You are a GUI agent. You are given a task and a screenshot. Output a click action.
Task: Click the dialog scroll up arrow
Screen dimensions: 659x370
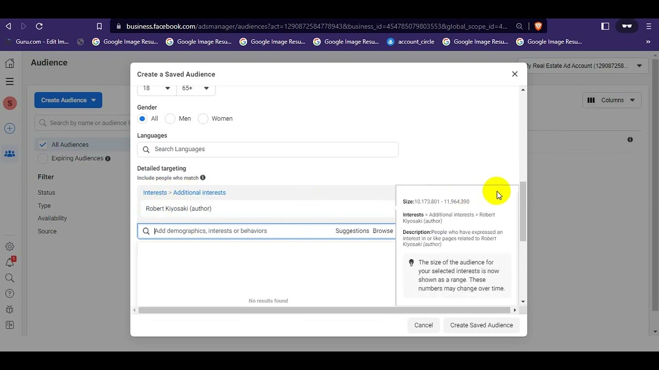[x=523, y=90]
